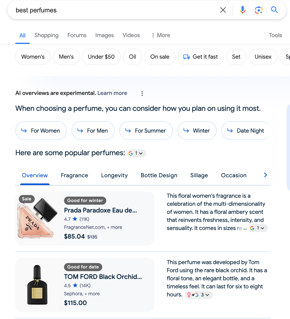Image resolution: width=290 pixels, height=319 pixels.
Task: Click the Learn more link
Action: (112, 93)
